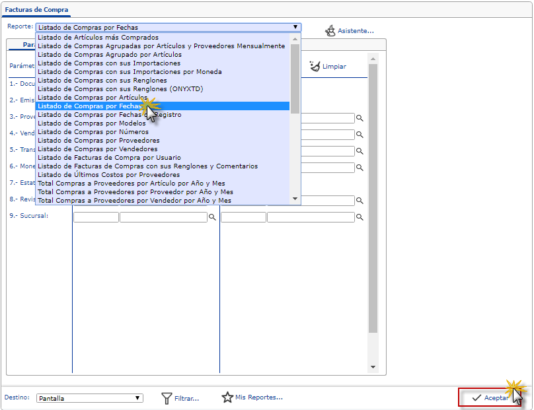Click the search magnifier on the Moneda row
534x410 pixels.
pos(360,168)
